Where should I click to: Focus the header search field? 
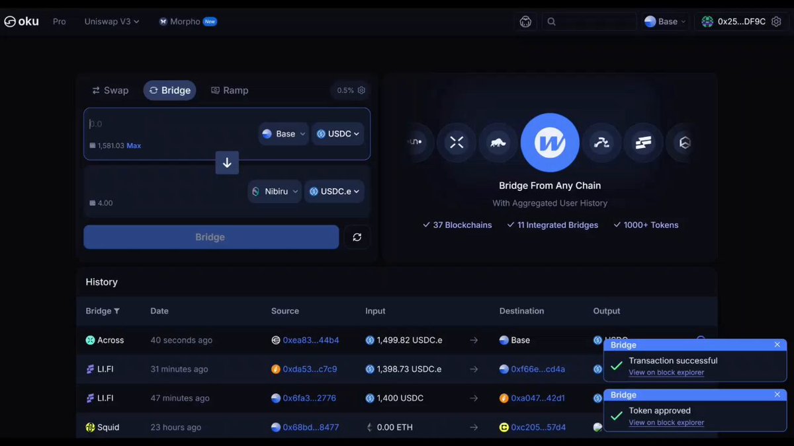590,21
